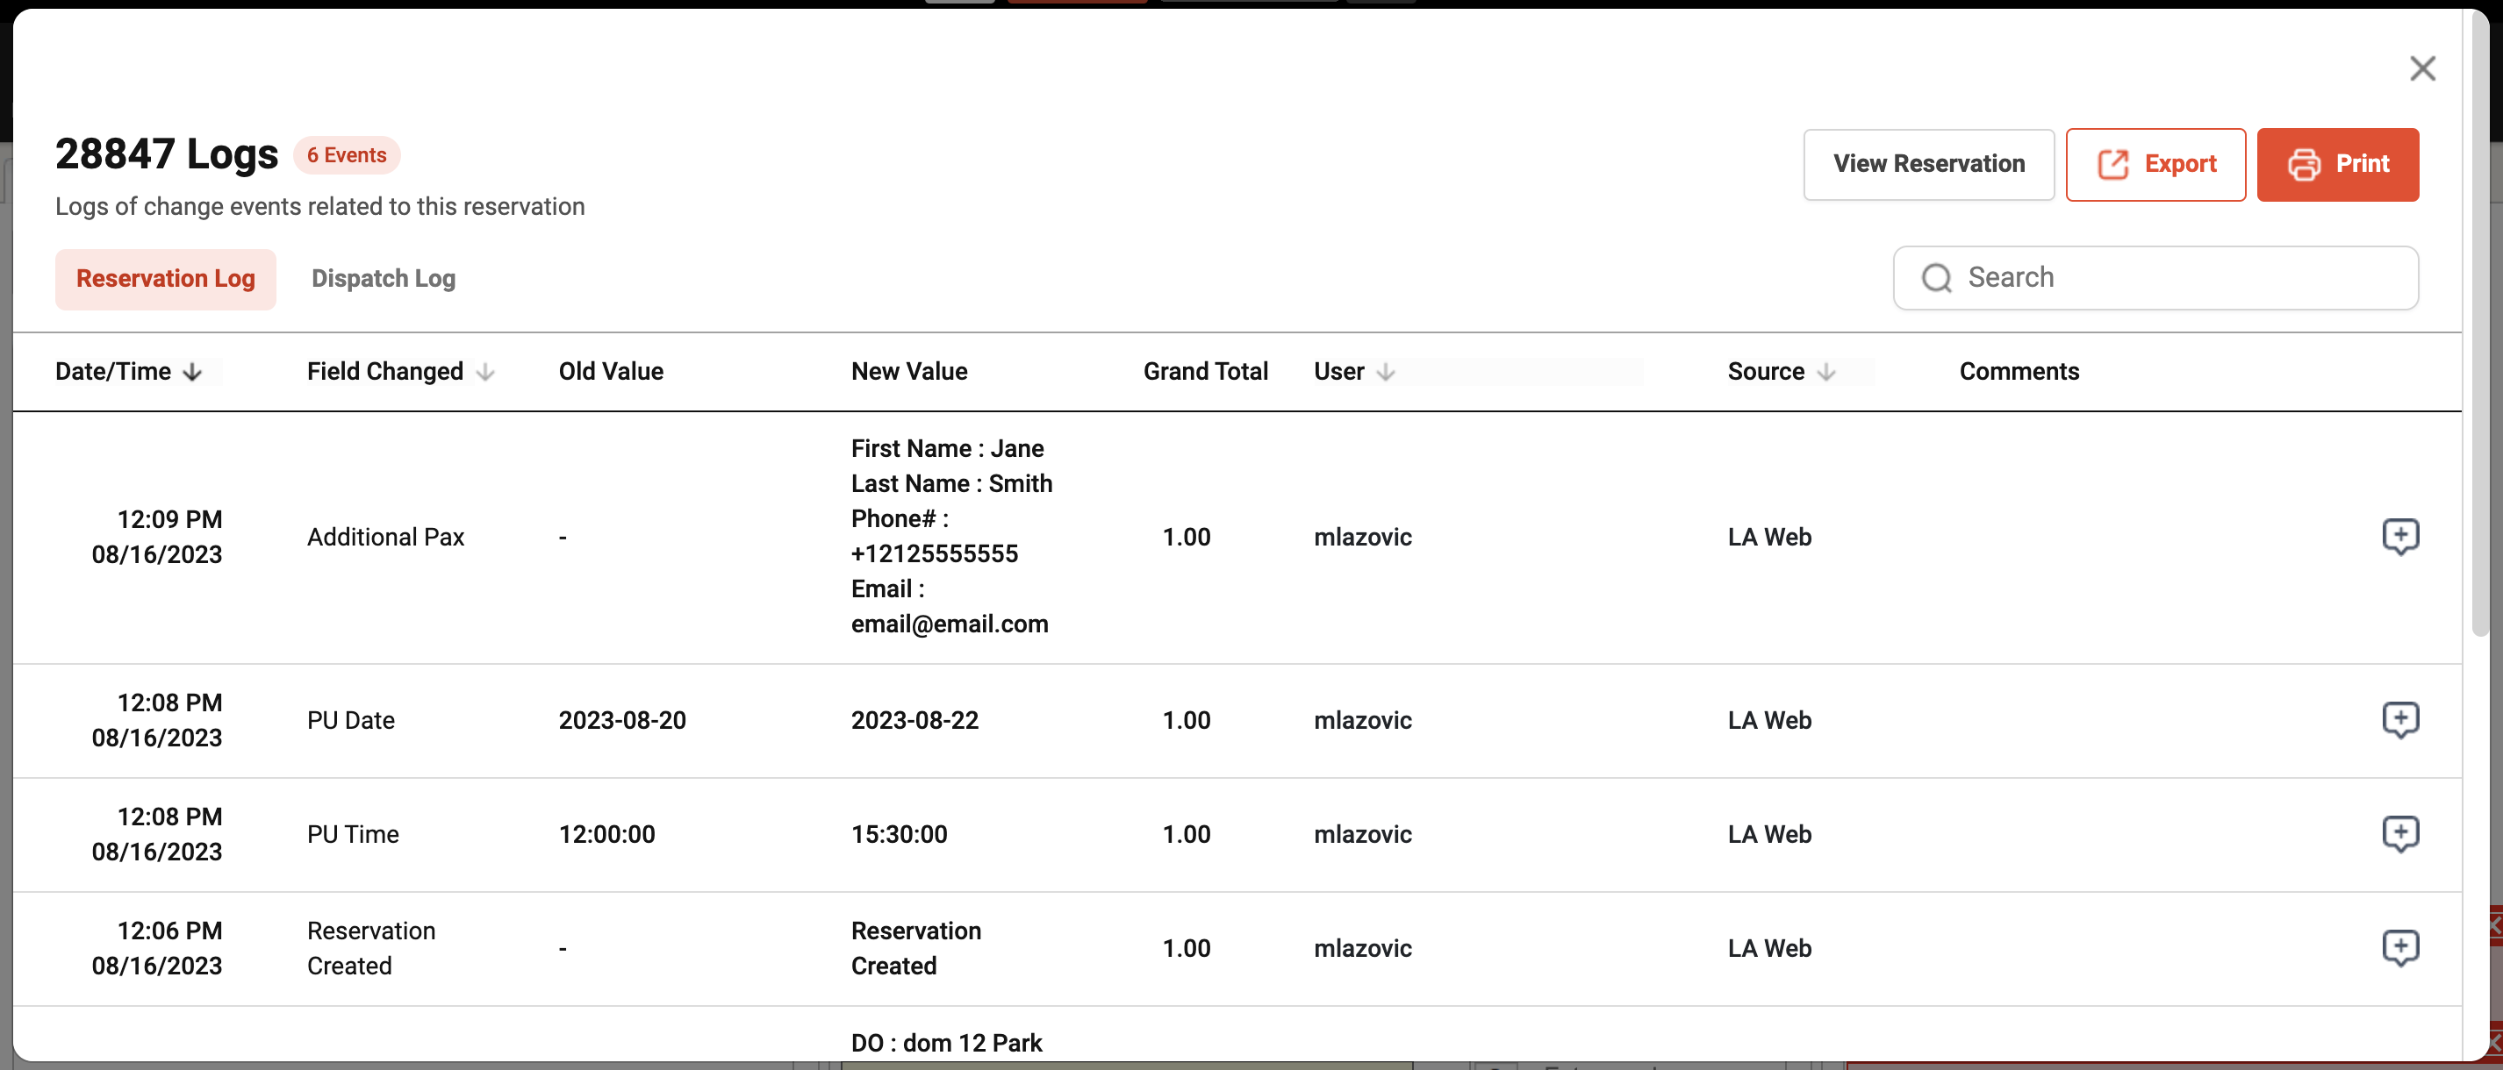2503x1070 pixels.
Task: Select the Reservation Log tab
Action: 165,279
